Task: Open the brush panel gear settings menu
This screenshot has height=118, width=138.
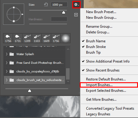Action: coord(76,4)
